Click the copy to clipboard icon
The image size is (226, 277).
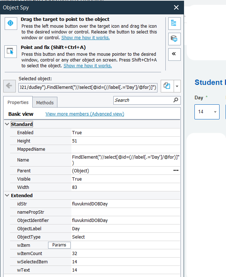pos(166,86)
